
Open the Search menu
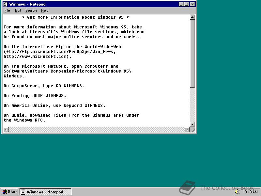click(x=31, y=10)
